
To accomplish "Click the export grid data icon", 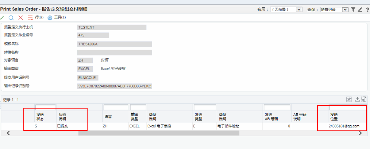I will pos(357,99).
